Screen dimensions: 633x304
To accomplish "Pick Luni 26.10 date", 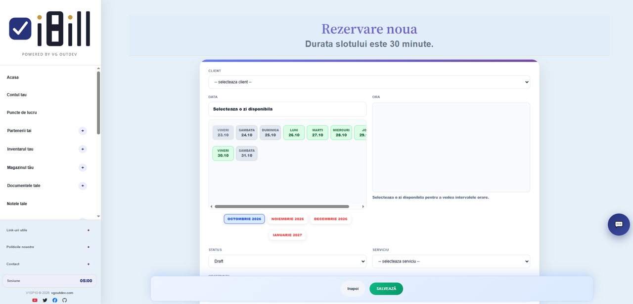I will 294,133.
